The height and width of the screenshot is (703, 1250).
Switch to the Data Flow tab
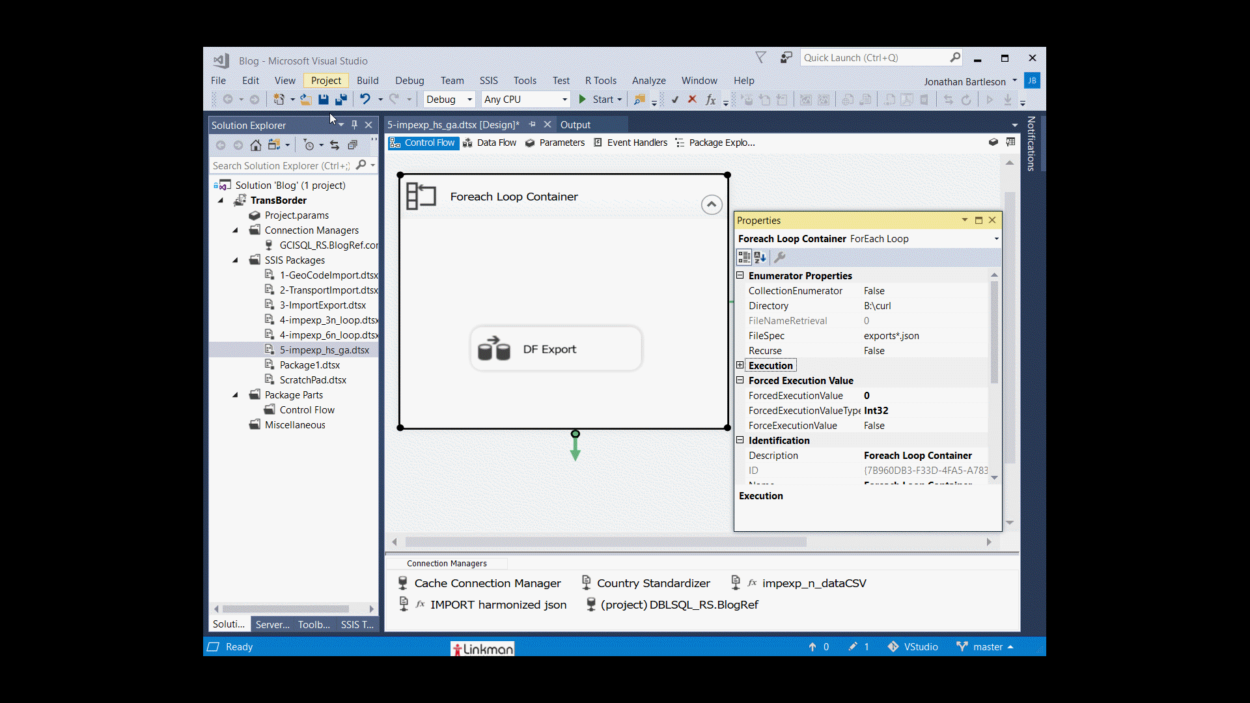(x=490, y=143)
